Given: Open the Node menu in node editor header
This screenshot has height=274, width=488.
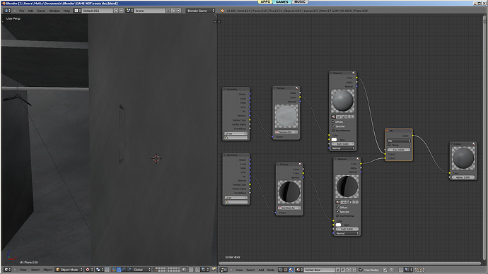Looking at the screenshot, I should click(270, 270).
